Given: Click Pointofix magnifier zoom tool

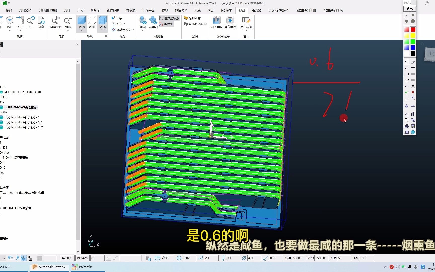Looking at the screenshot, I should [x=413, y=98].
